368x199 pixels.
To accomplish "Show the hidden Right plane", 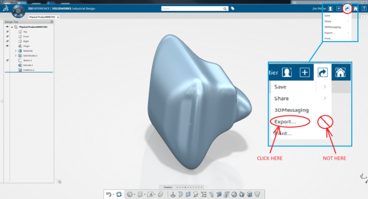I will [7, 41].
